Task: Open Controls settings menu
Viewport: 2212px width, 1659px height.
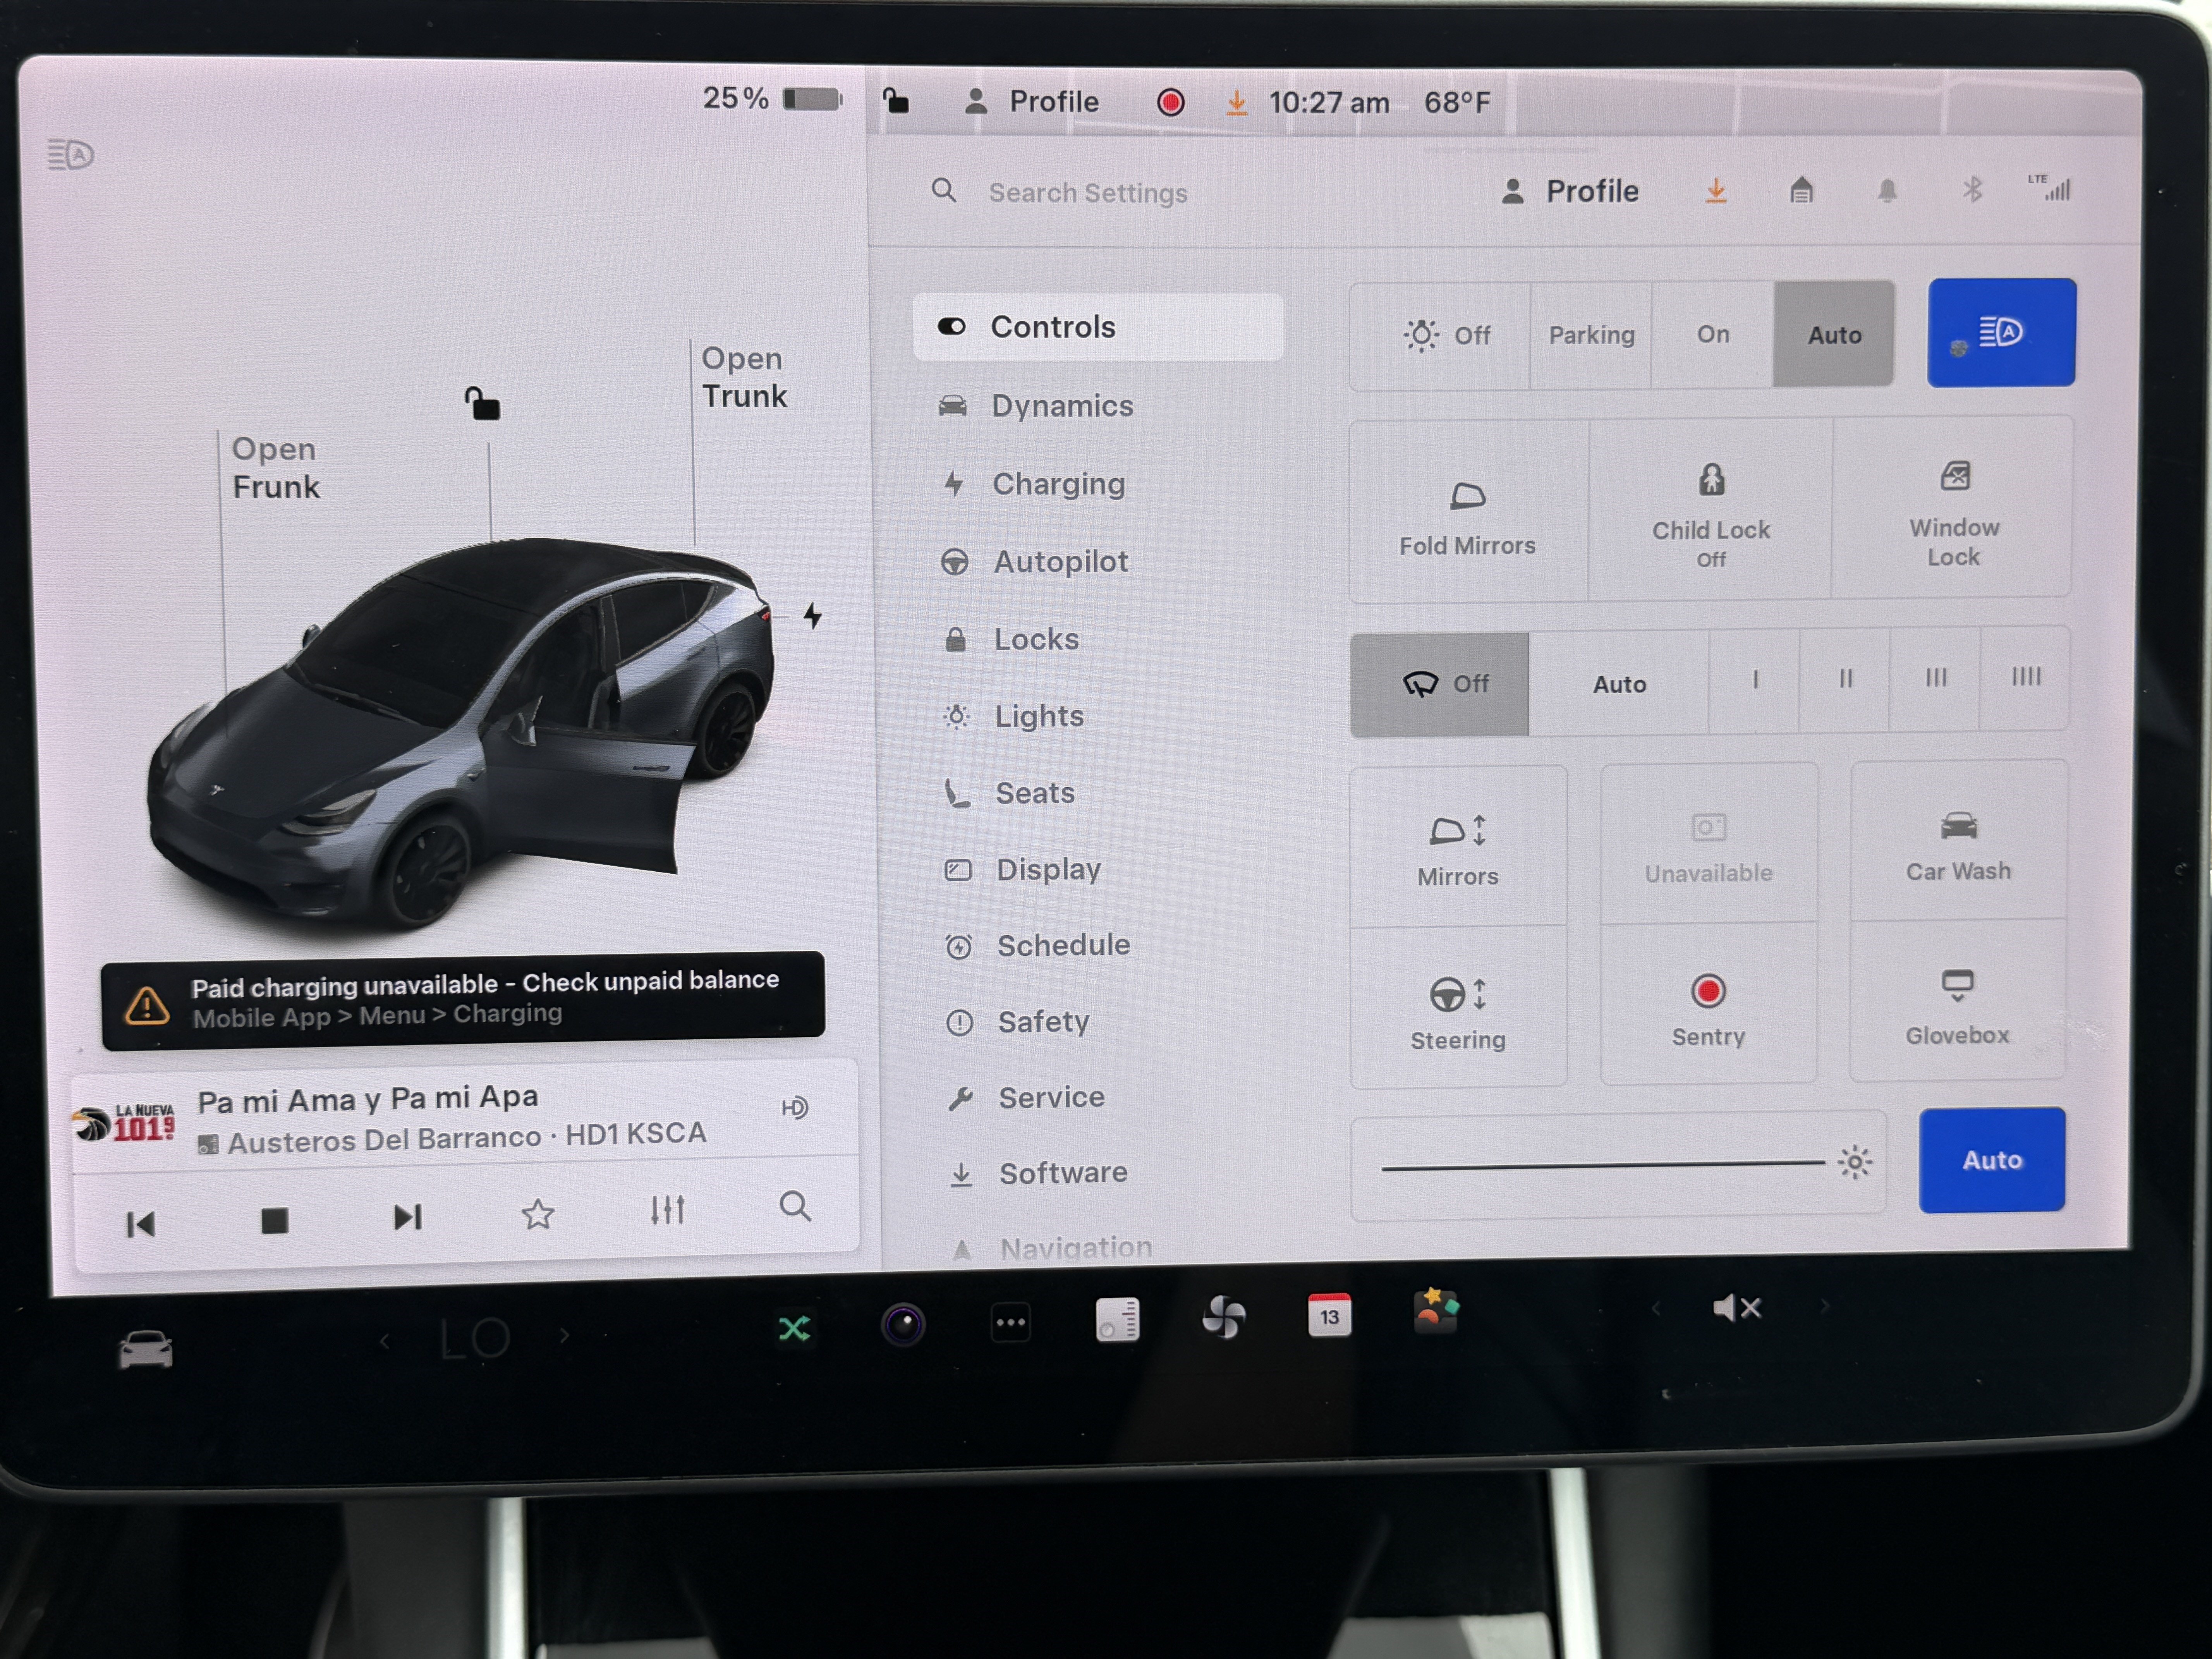Action: tap(1098, 327)
